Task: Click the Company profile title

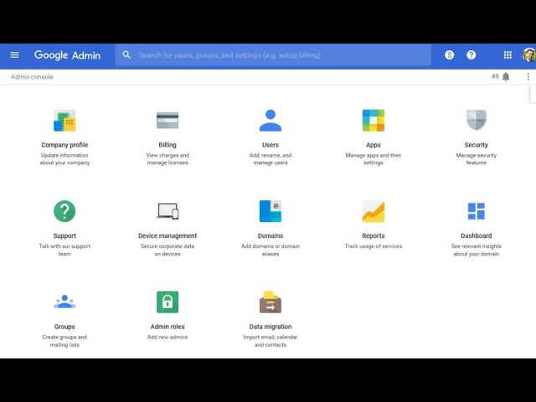Action: (64, 145)
